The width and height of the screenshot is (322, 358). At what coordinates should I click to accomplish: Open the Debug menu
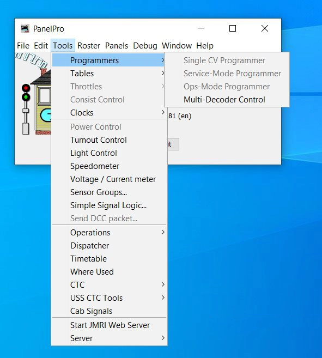click(145, 46)
